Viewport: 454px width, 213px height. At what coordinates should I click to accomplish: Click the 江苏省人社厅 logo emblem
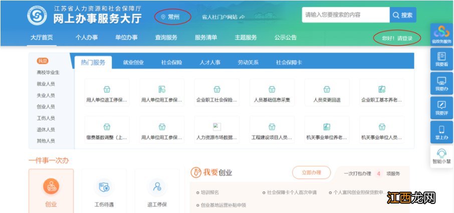tap(37, 15)
